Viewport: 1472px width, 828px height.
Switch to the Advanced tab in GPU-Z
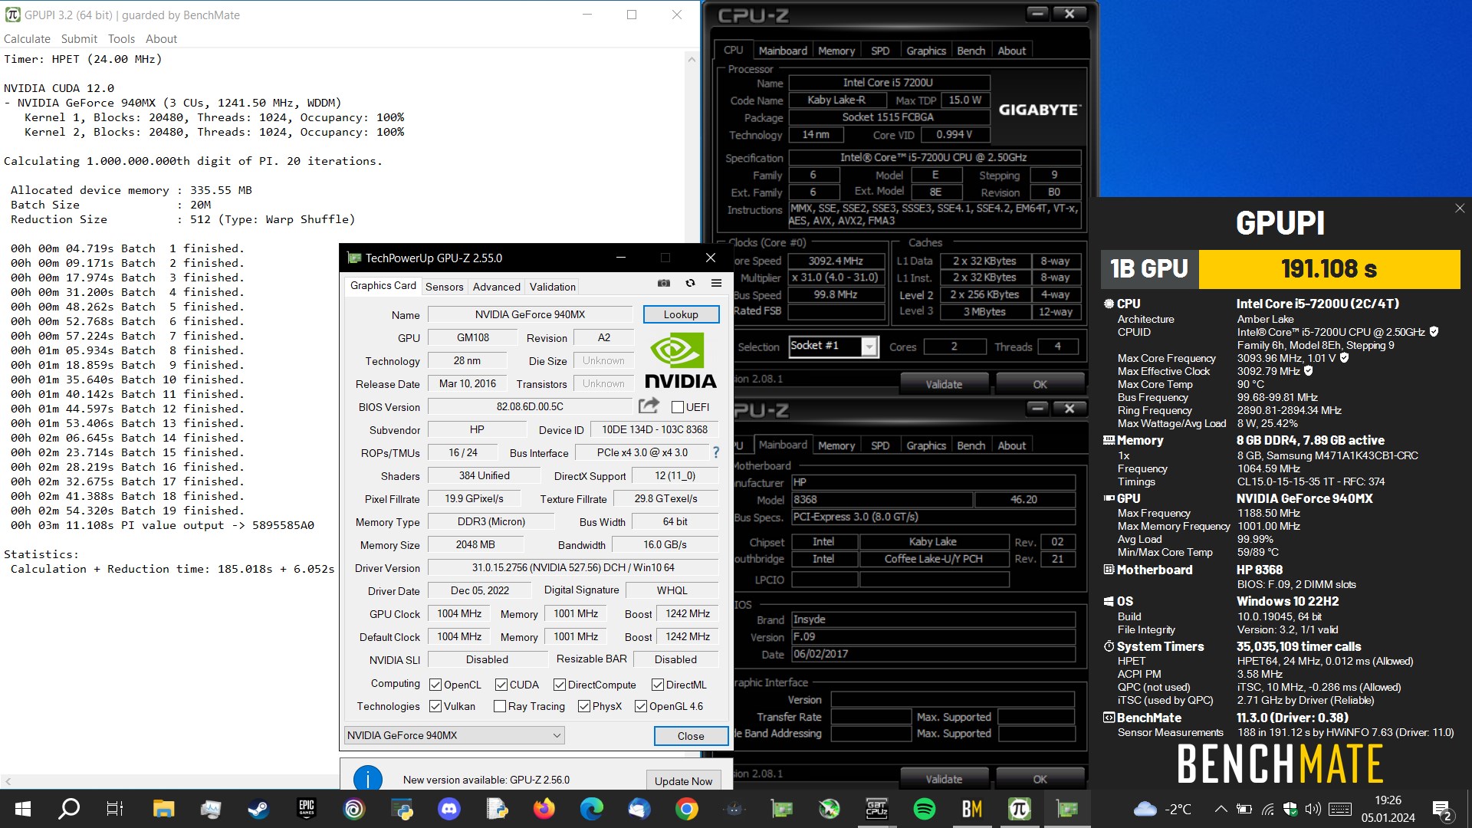coord(496,287)
